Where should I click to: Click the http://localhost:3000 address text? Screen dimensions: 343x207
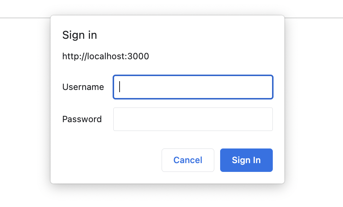click(105, 56)
